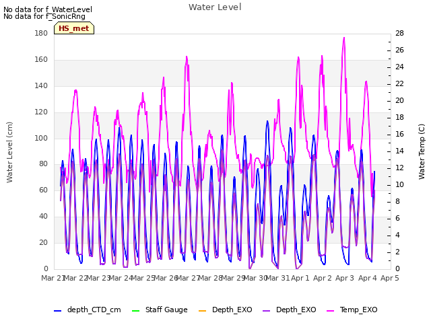Click the 100 tick on left axis
Screen dimensions: 431x323
coord(41,138)
